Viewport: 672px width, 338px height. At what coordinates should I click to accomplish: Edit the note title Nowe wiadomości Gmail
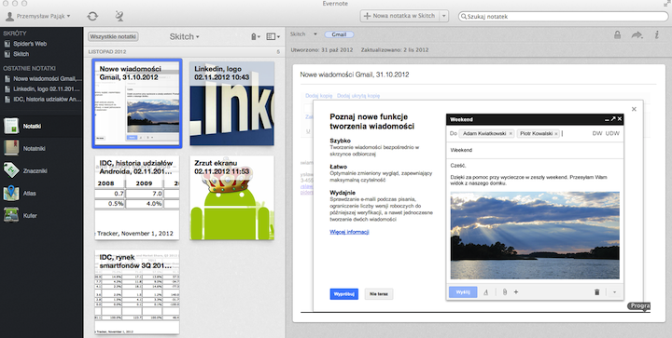pyautogui.click(x=355, y=74)
